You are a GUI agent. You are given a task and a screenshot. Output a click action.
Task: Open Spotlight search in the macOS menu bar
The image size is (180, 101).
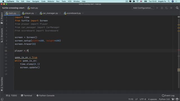169,1
